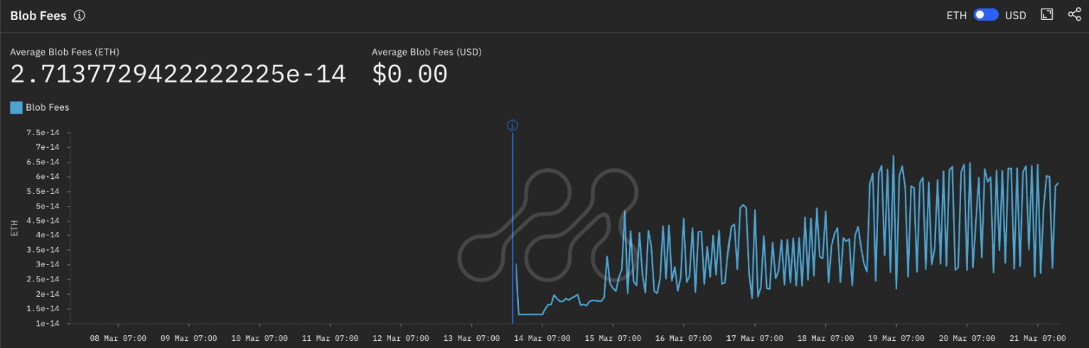Toggle the ETH/USD currency switch

[x=986, y=15]
